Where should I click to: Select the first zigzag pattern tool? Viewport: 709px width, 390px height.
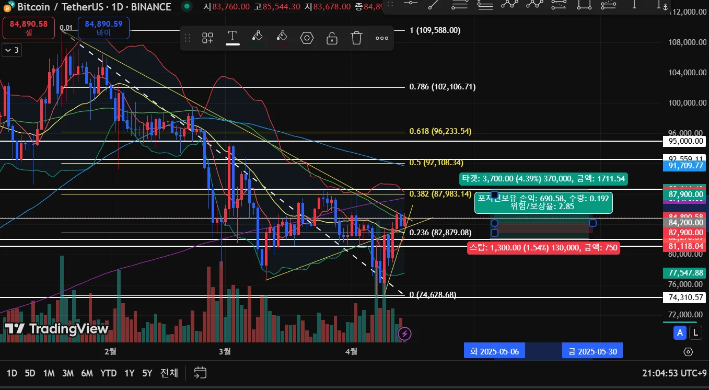509,4
